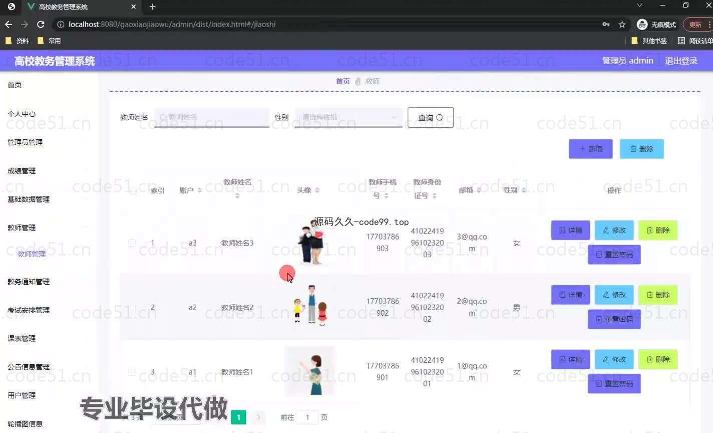This screenshot has height=433, width=713.
Task: Click the 无痕模式 incognito profile icon
Action: [656, 24]
